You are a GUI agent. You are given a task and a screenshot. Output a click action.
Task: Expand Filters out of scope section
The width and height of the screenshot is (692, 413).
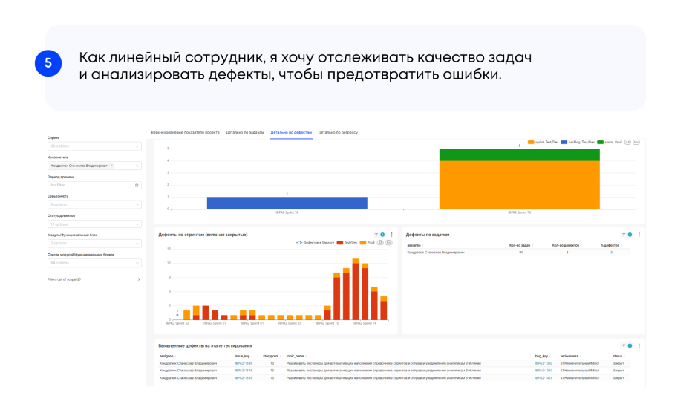click(94, 279)
